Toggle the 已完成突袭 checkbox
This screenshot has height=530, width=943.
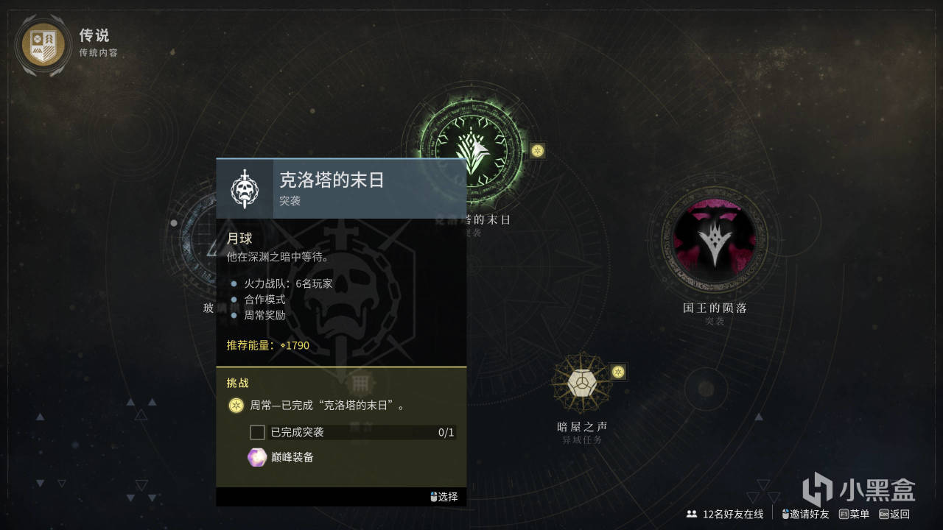tap(258, 432)
